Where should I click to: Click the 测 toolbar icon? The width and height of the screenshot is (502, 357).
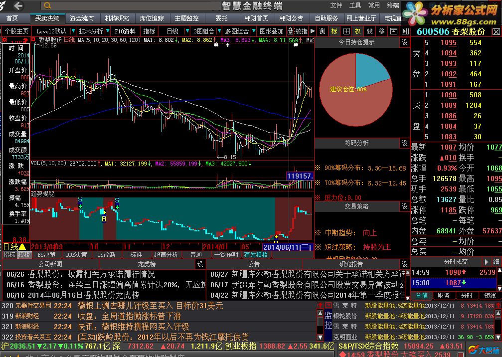click(323, 31)
